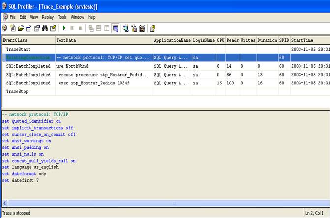Open the Replay menu
Viewport: 330px width, 218px height.
(49, 17)
